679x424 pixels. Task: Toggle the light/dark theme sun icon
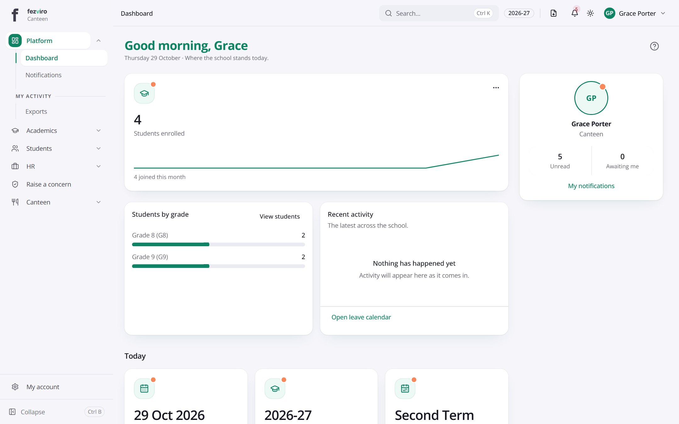click(590, 13)
